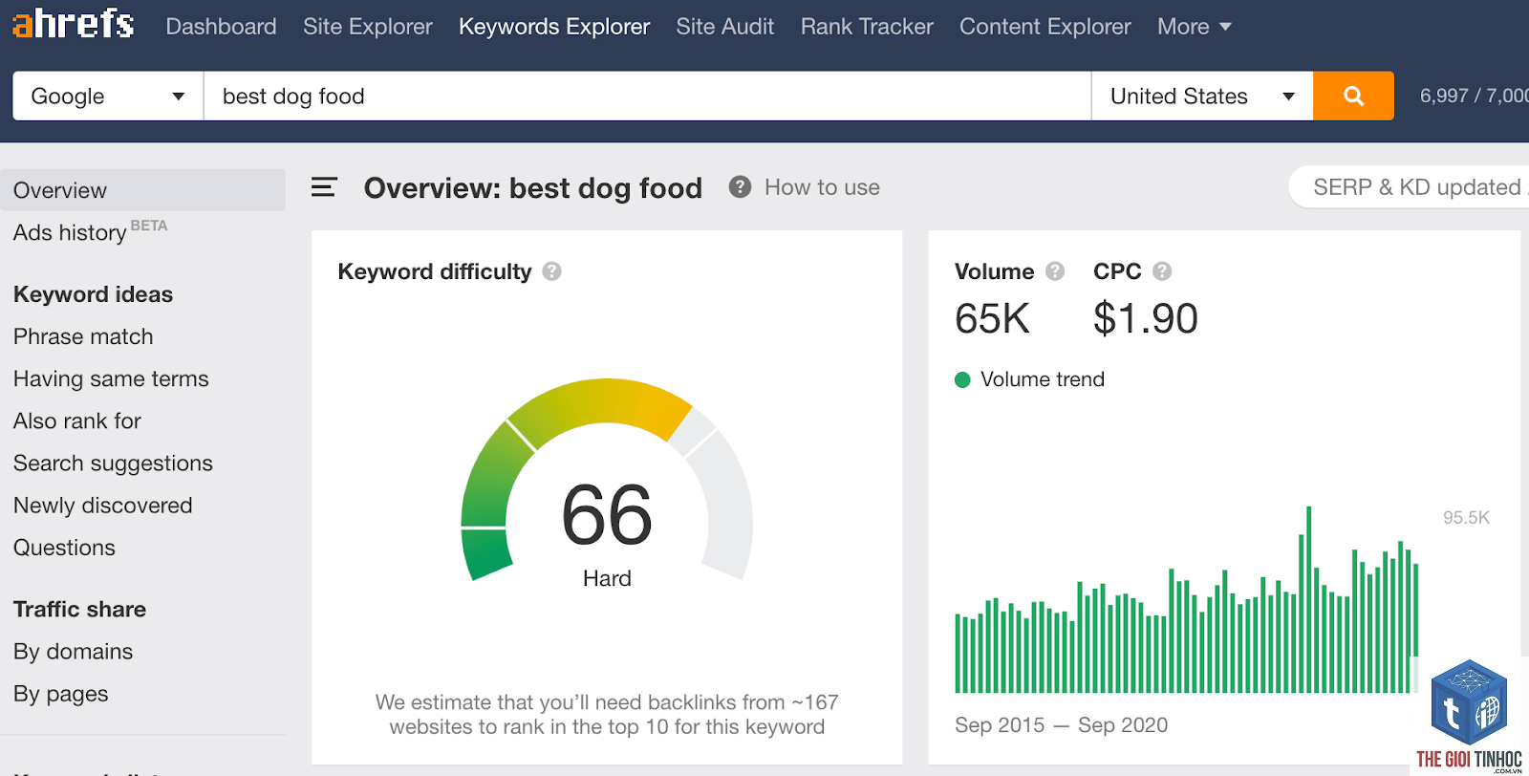This screenshot has height=776, width=1529.
Task: Click the Sep 2015 — Sep 2020 date range
Action: 1061,725
